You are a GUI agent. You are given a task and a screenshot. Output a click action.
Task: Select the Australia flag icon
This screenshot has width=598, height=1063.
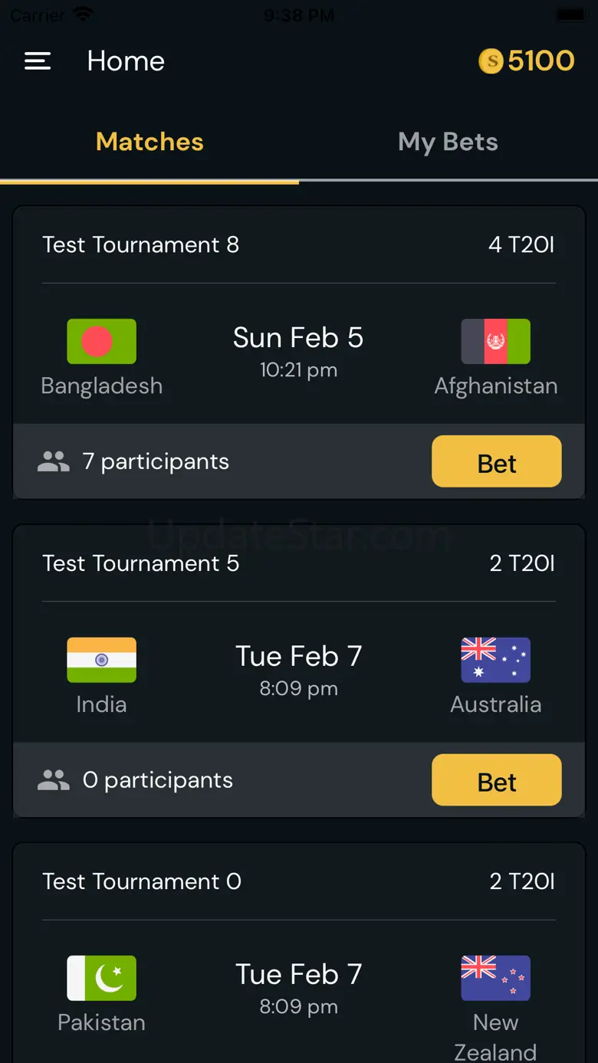(495, 660)
